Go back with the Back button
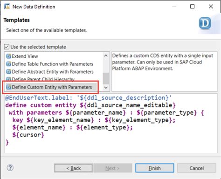 click(x=73, y=168)
